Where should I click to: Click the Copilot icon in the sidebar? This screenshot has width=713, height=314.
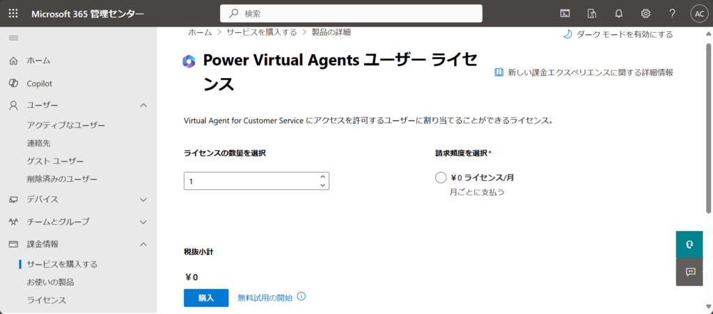[x=14, y=83]
